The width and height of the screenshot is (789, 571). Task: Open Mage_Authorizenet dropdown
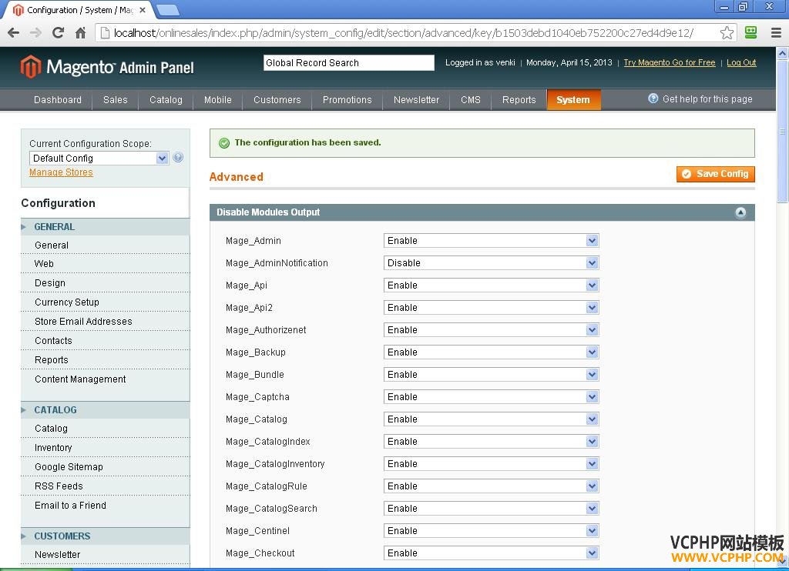pyautogui.click(x=491, y=330)
